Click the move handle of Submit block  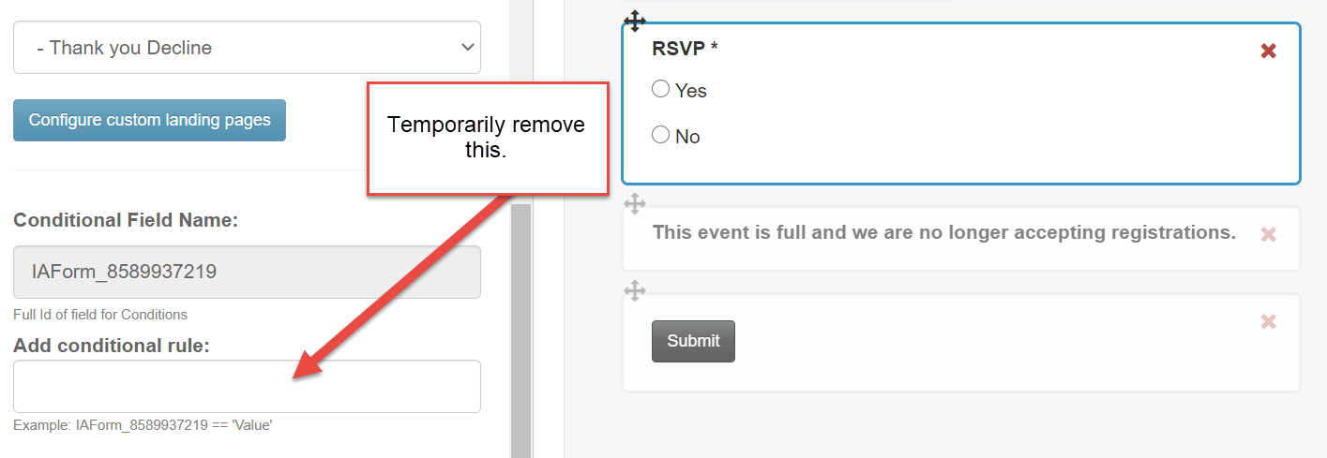(635, 290)
